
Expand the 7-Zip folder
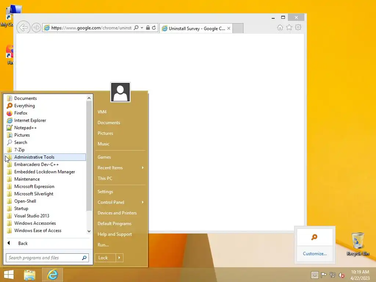tap(45, 150)
